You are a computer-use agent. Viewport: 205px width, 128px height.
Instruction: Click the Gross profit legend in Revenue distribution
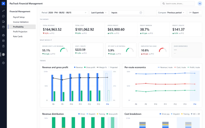112,114
